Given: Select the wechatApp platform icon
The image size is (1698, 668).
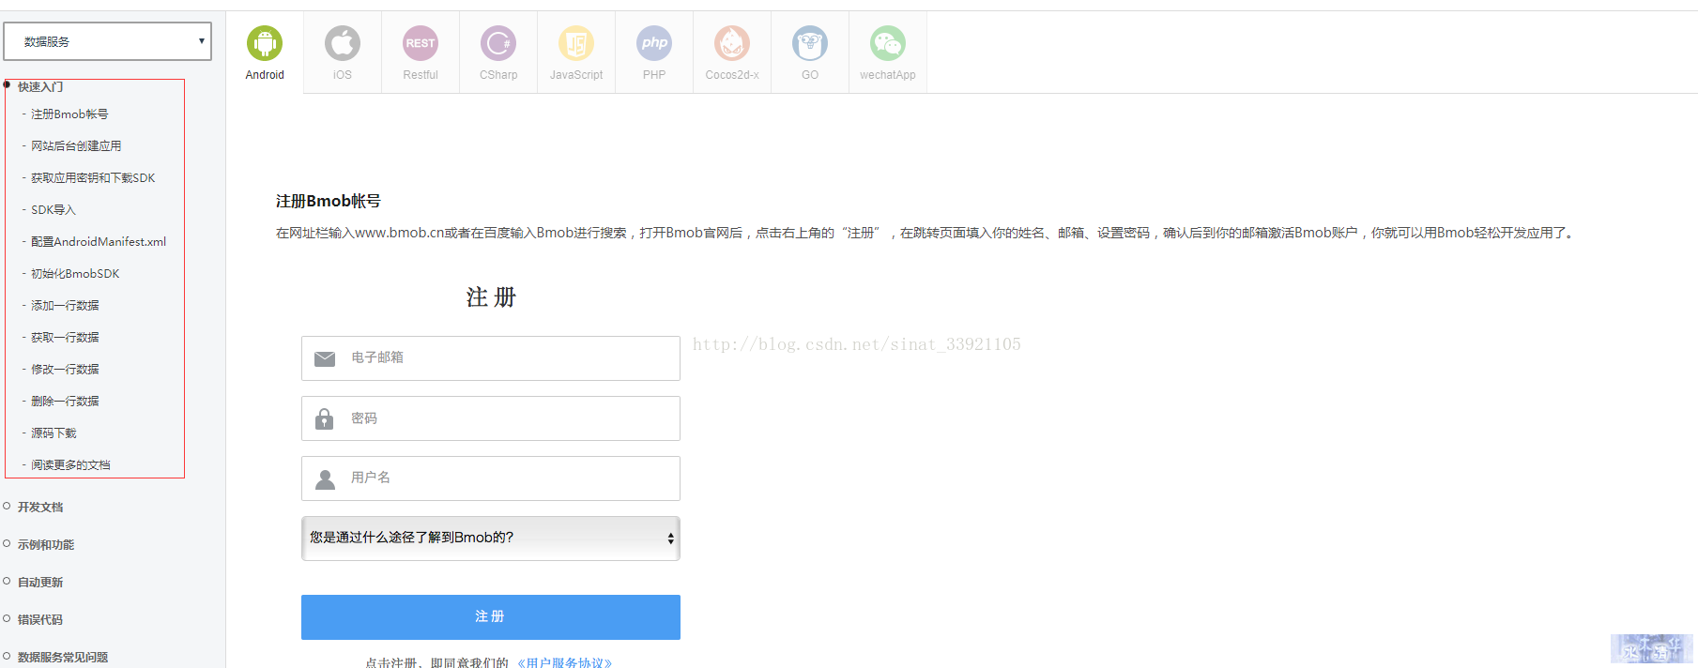Looking at the screenshot, I should [x=888, y=43].
